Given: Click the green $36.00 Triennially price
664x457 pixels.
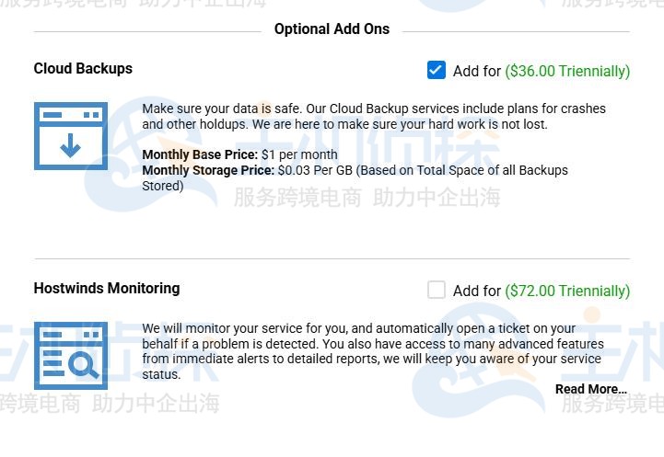Looking at the screenshot, I should click(567, 71).
